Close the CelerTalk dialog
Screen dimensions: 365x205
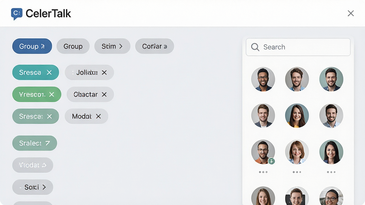tap(351, 13)
